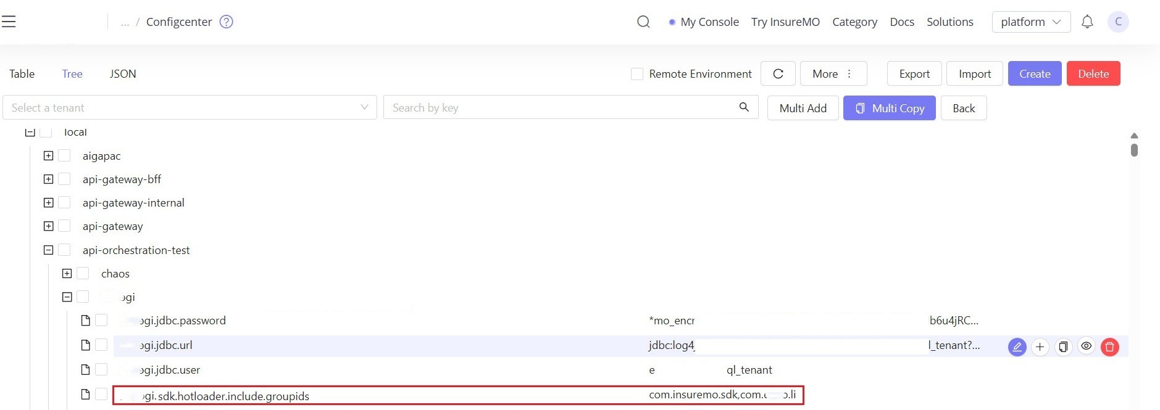The width and height of the screenshot is (1160, 410).
Task: Collapse the node below chaos
Action: (x=67, y=297)
